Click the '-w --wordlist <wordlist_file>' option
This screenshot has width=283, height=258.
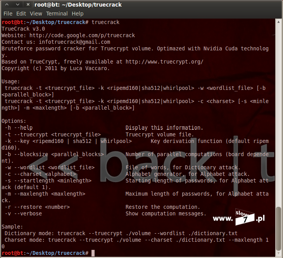coord(50,167)
